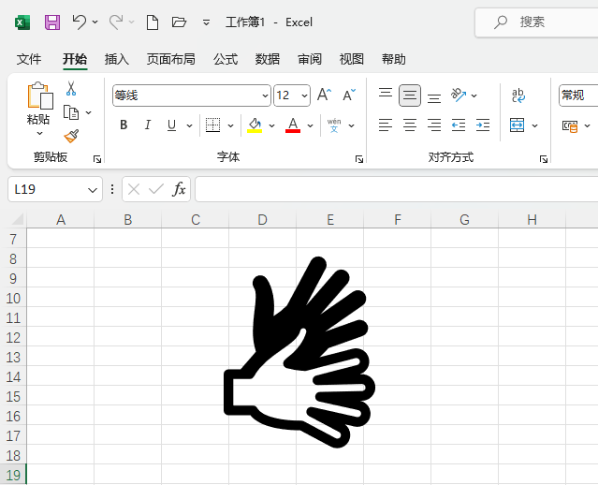598x485 pixels.
Task: Expand underline style options arrow
Action: click(x=189, y=125)
